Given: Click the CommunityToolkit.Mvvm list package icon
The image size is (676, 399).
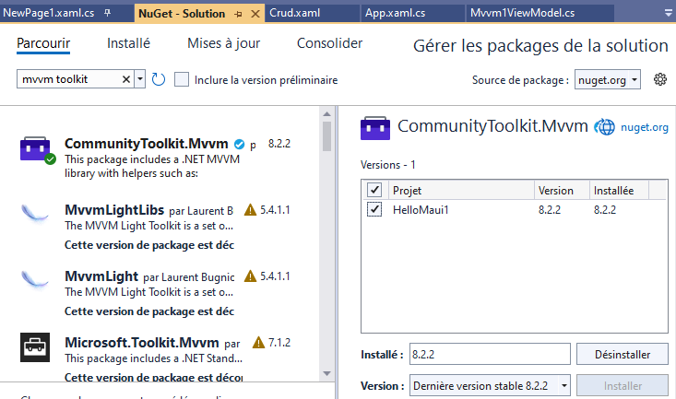Looking at the screenshot, I should point(35,149).
